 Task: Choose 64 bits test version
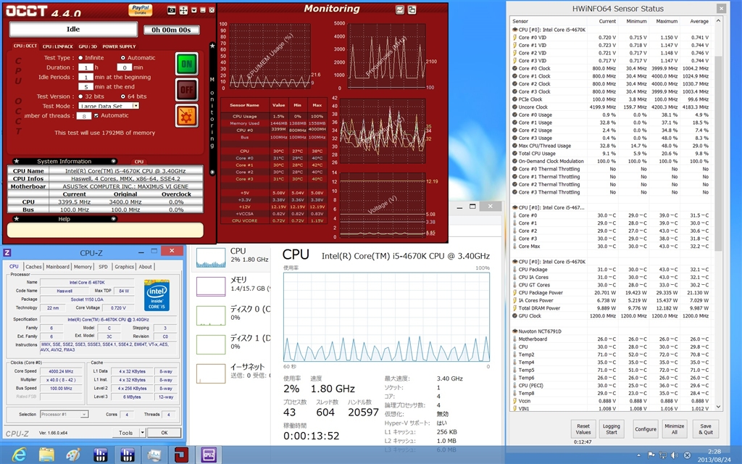(123, 96)
